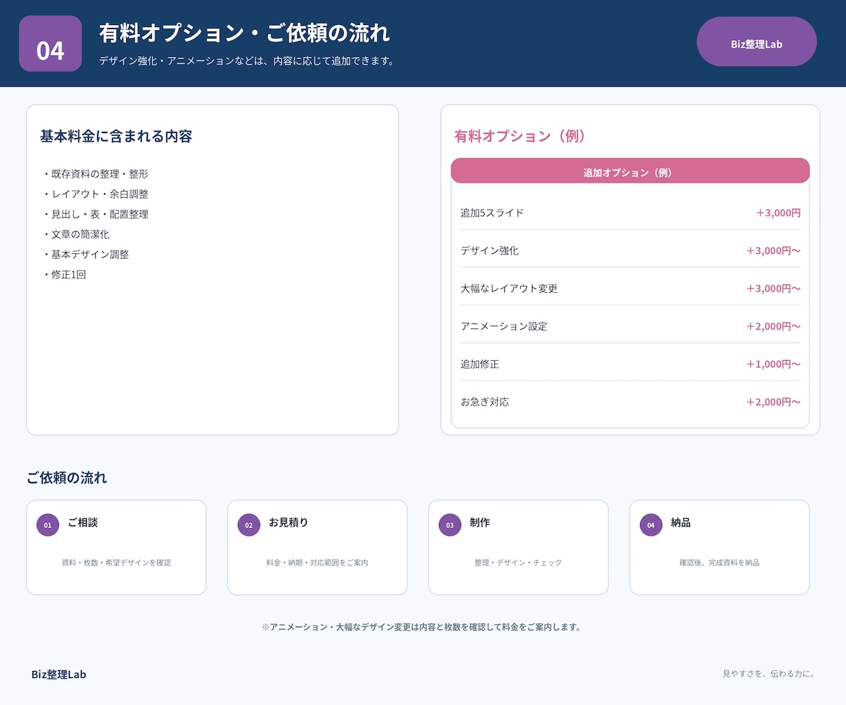Screen dimensions: 846x705
Task: Click the heading 有料オプション・ご依頼の流れ
Action: [244, 33]
